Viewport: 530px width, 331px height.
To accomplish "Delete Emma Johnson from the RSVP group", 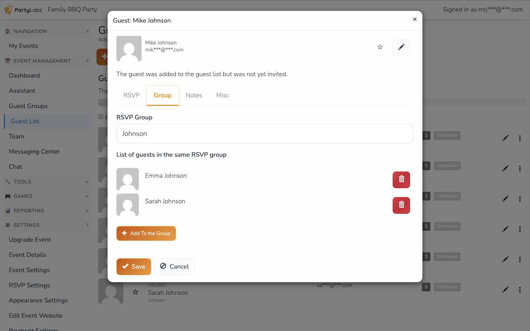I will tap(401, 180).
